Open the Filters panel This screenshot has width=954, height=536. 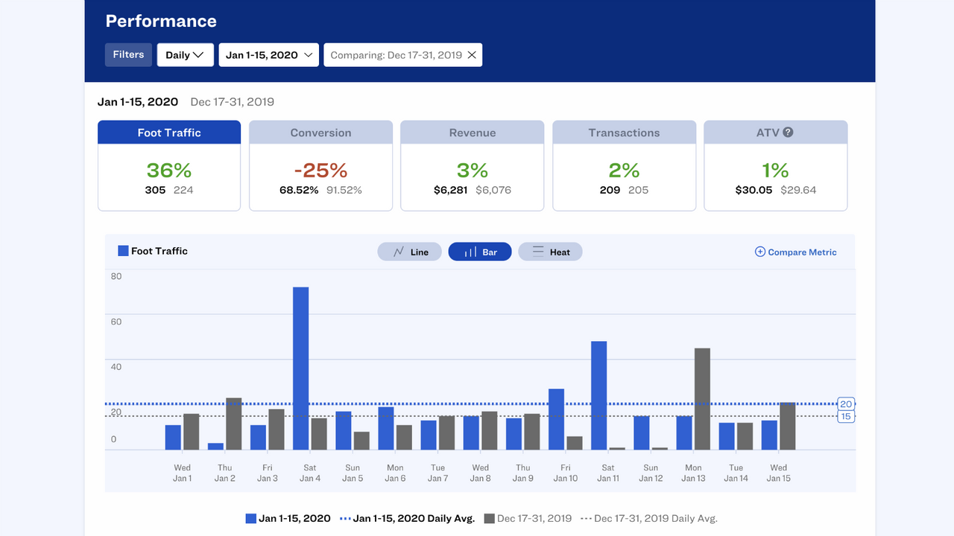pyautogui.click(x=127, y=54)
